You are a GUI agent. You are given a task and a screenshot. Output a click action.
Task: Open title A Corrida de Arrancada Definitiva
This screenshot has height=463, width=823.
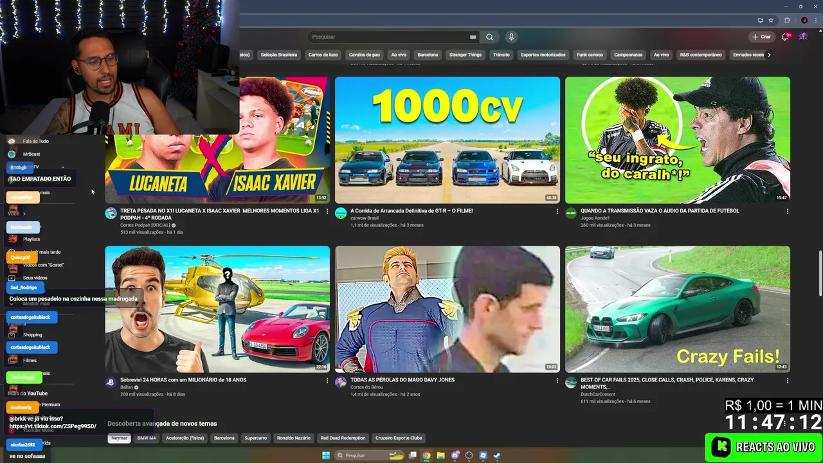click(x=411, y=211)
